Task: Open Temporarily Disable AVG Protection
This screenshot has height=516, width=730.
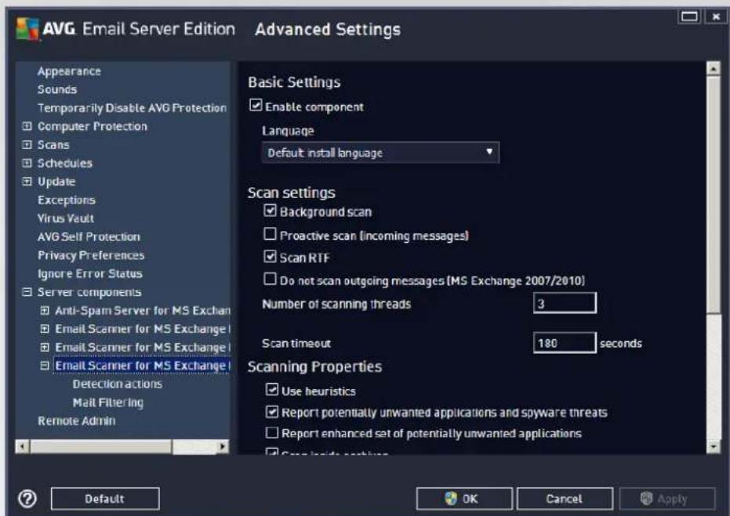Action: [133, 108]
